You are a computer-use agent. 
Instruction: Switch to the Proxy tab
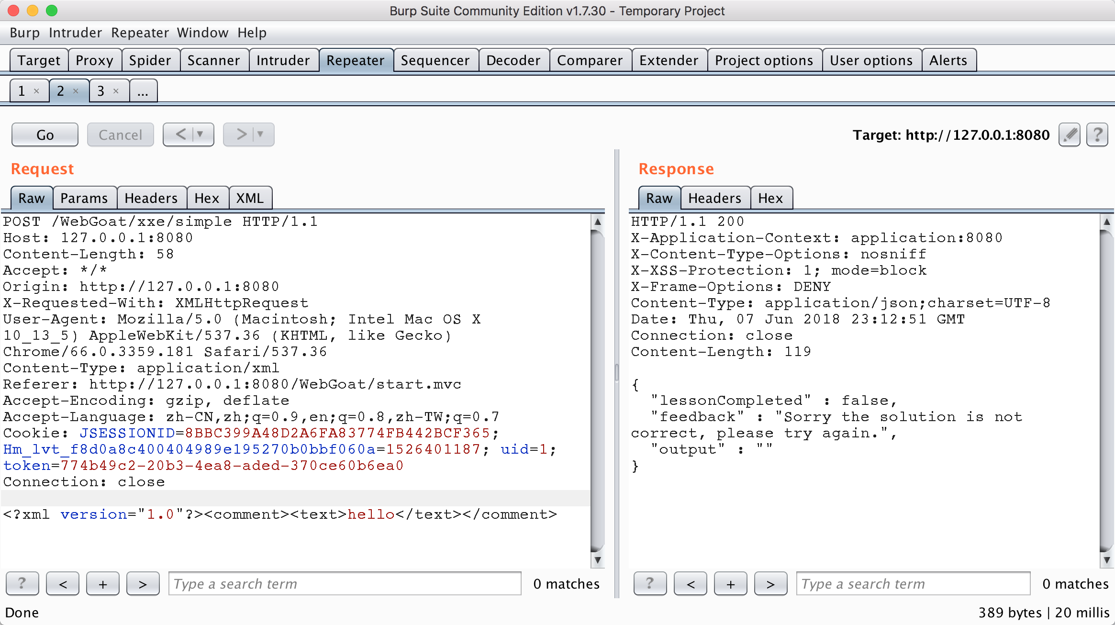coord(95,60)
